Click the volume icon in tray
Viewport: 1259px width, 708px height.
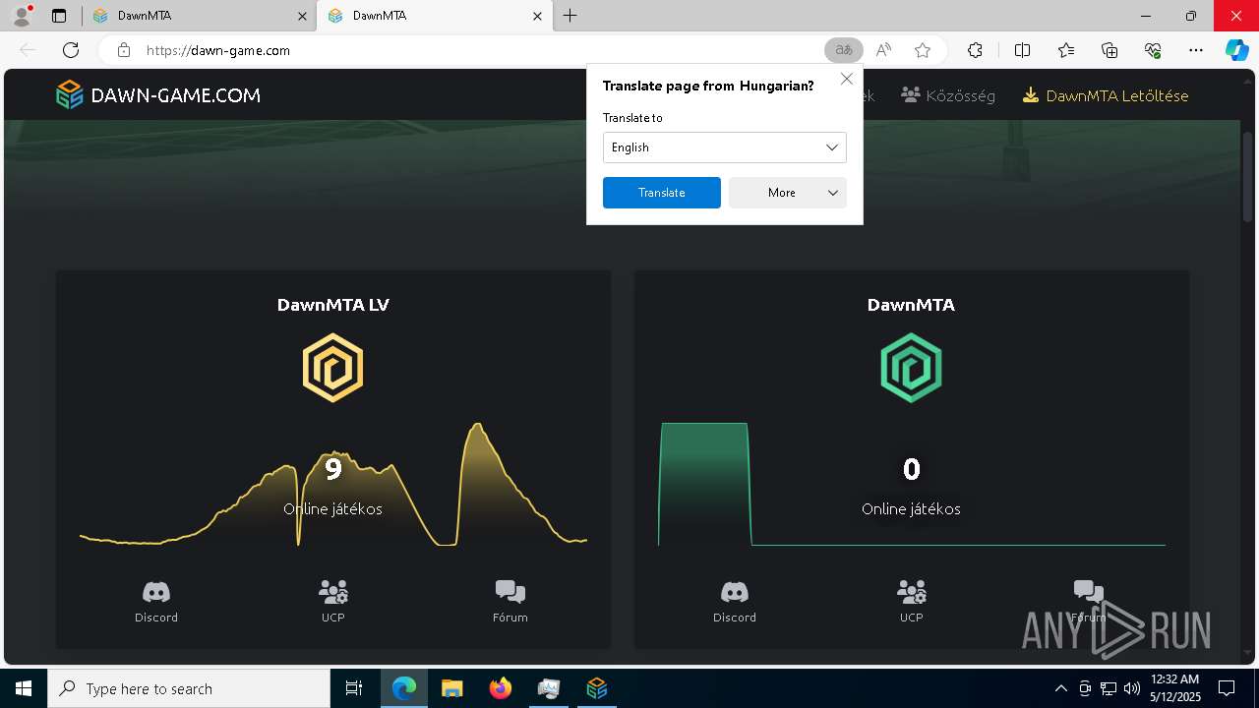pyautogui.click(x=1132, y=688)
